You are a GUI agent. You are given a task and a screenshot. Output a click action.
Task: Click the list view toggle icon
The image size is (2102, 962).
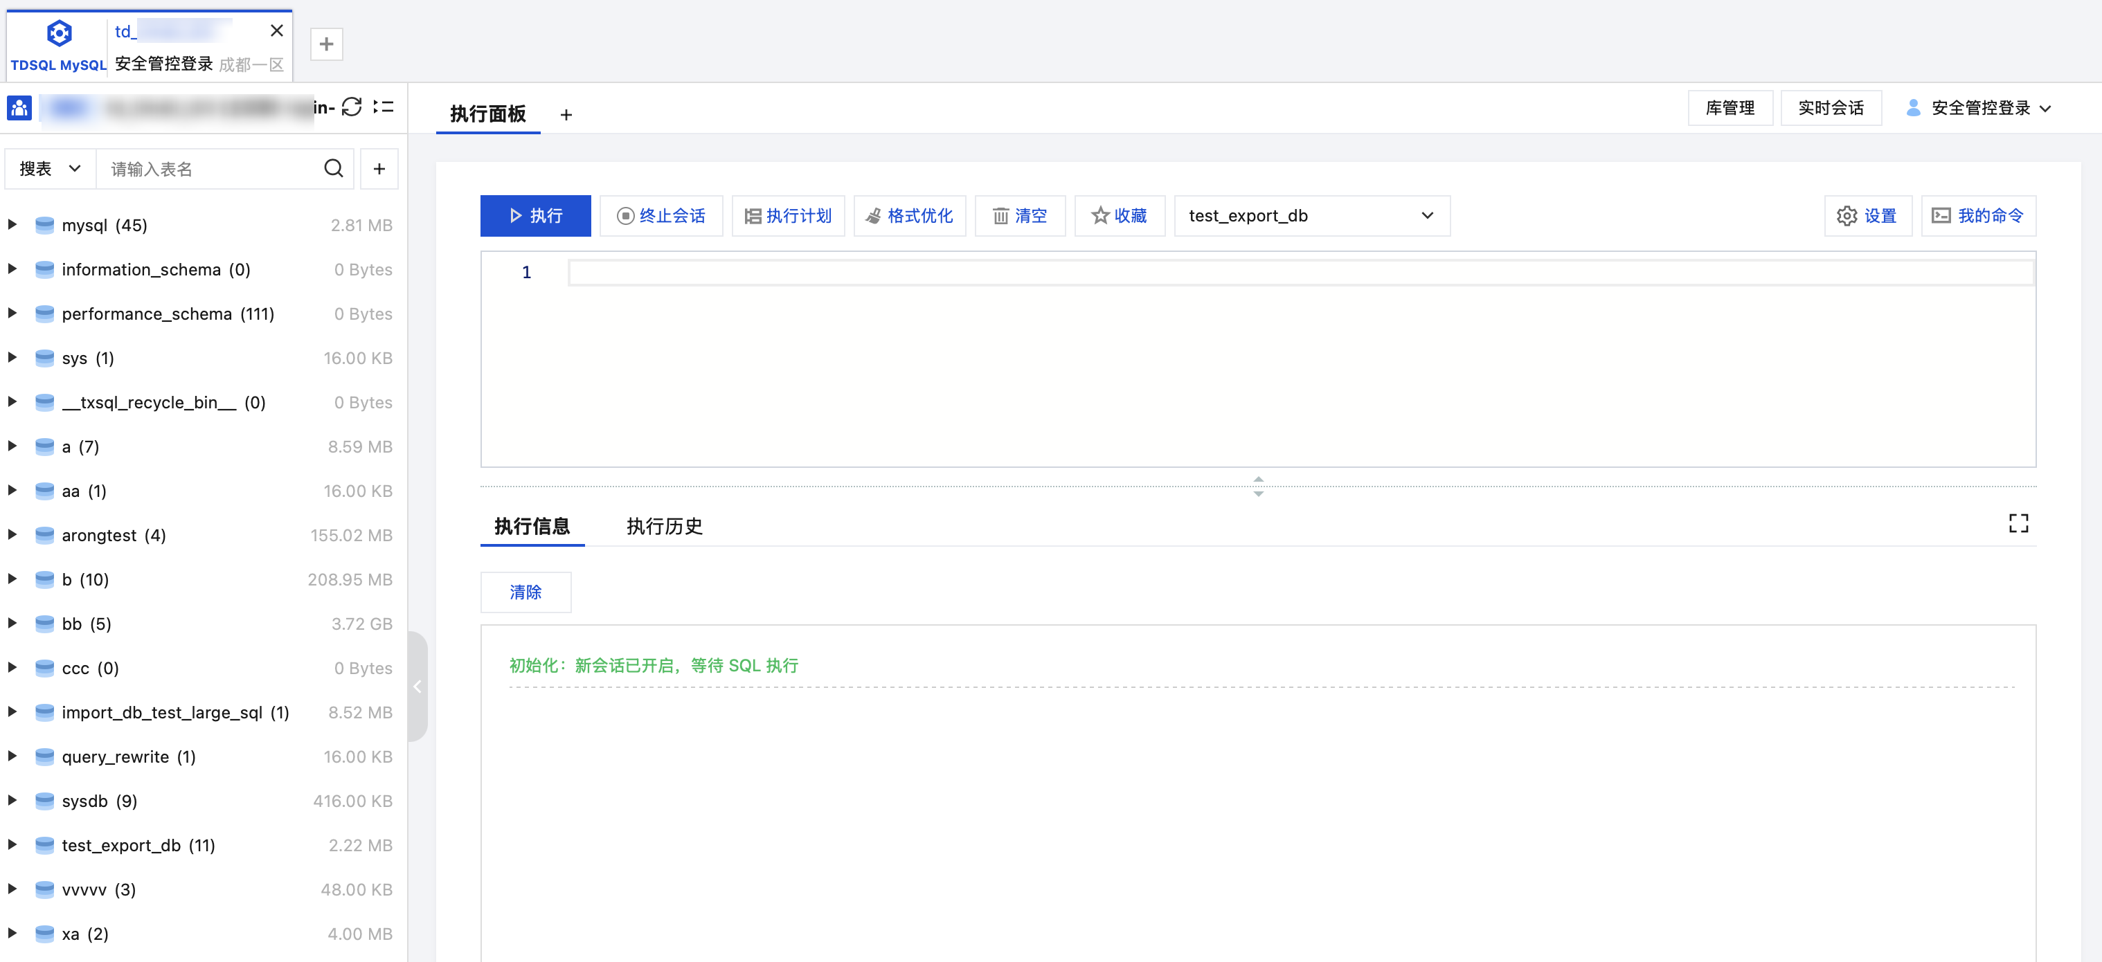[383, 107]
